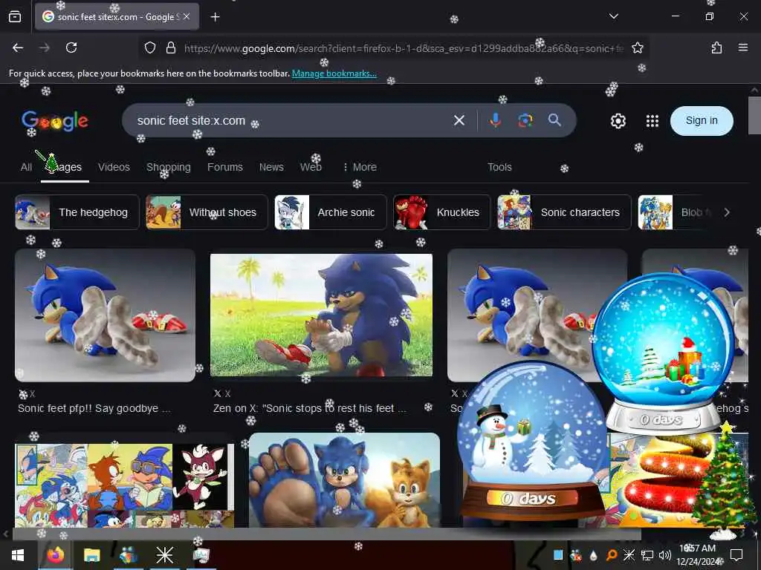Switch to All results tab
761x570 pixels.
[26, 167]
